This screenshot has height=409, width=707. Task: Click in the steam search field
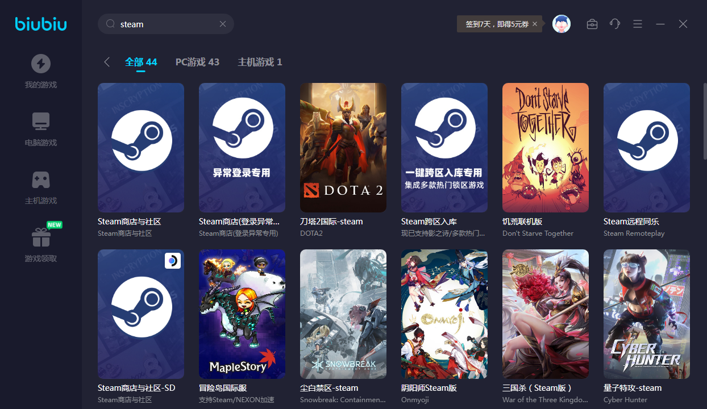[x=166, y=24]
